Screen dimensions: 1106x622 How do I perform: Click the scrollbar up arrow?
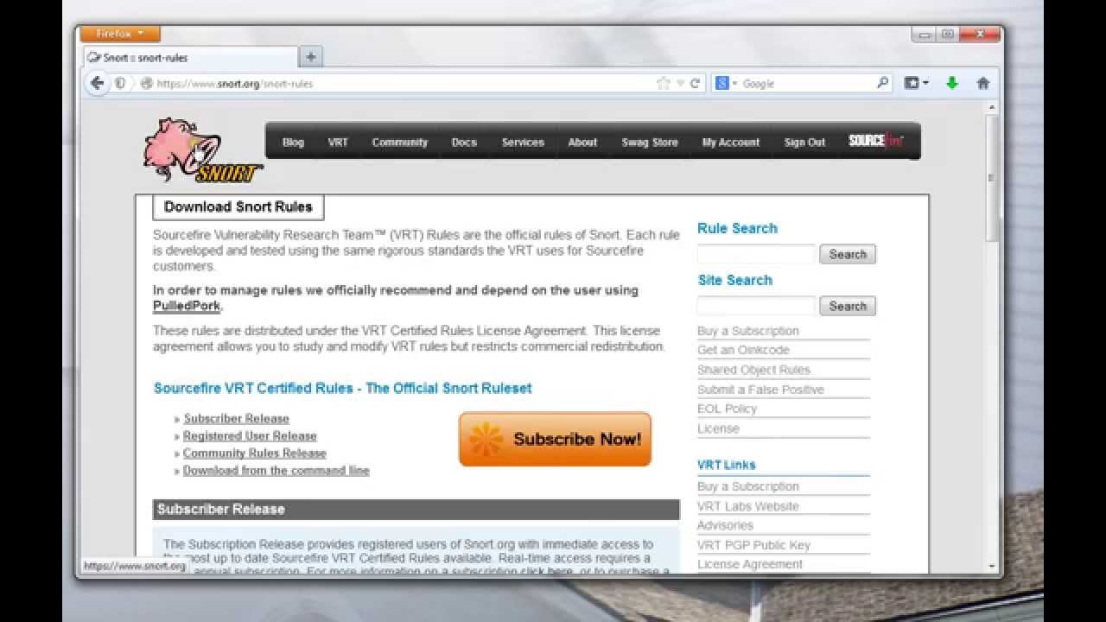(x=990, y=107)
